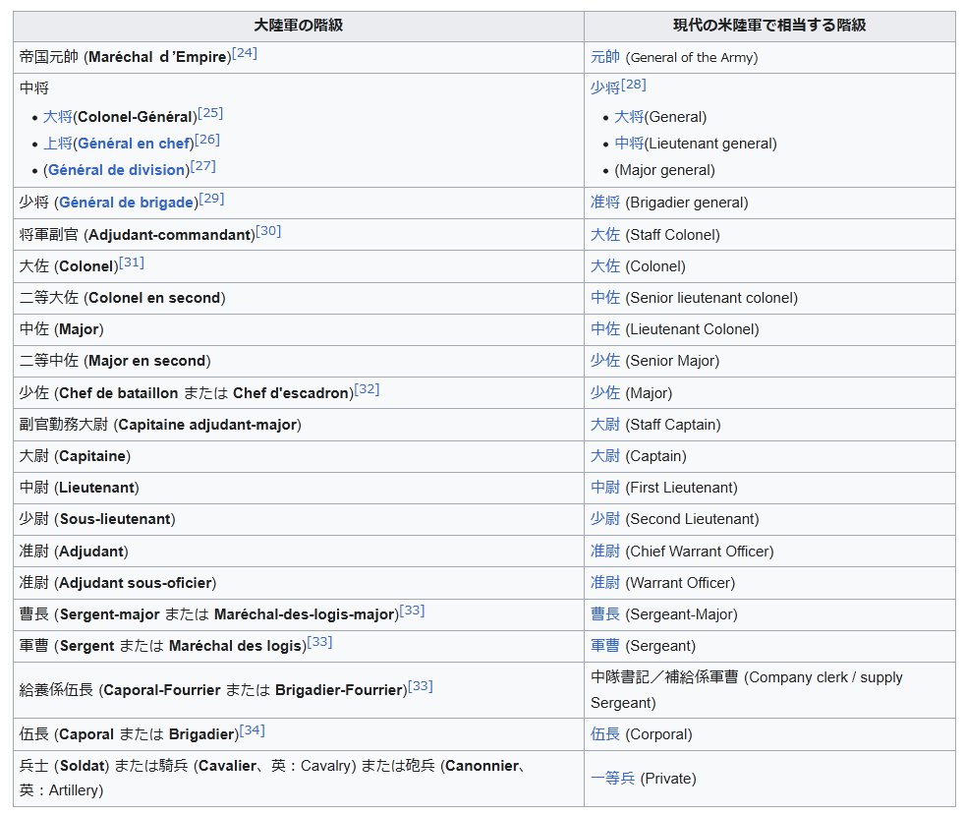Open footnote [24] after Maréchal d'Empire
Viewport: 964px width, 815px height.
(245, 53)
